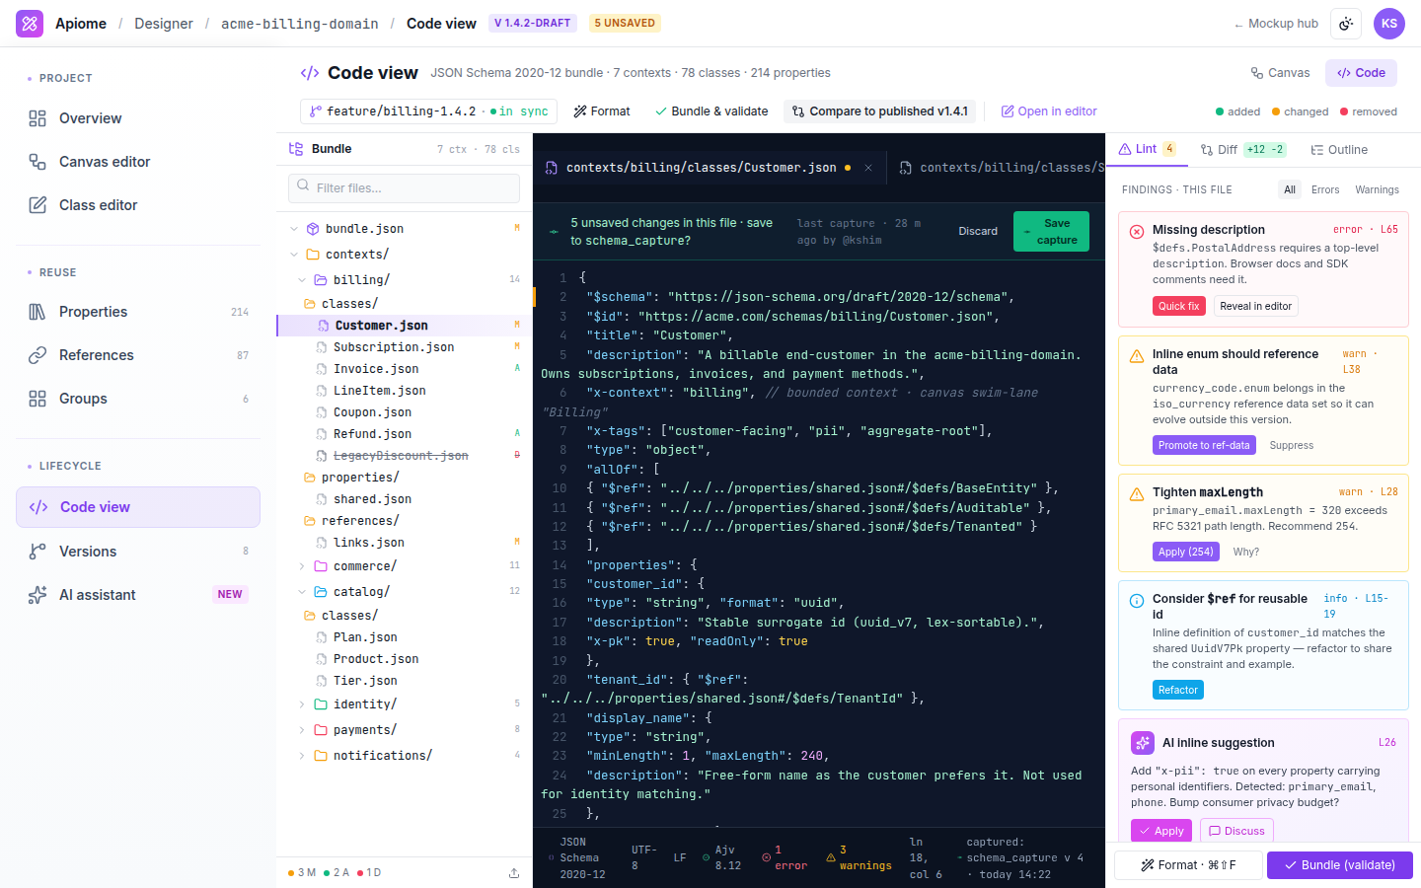Filter findings by Errors

[1325, 189]
